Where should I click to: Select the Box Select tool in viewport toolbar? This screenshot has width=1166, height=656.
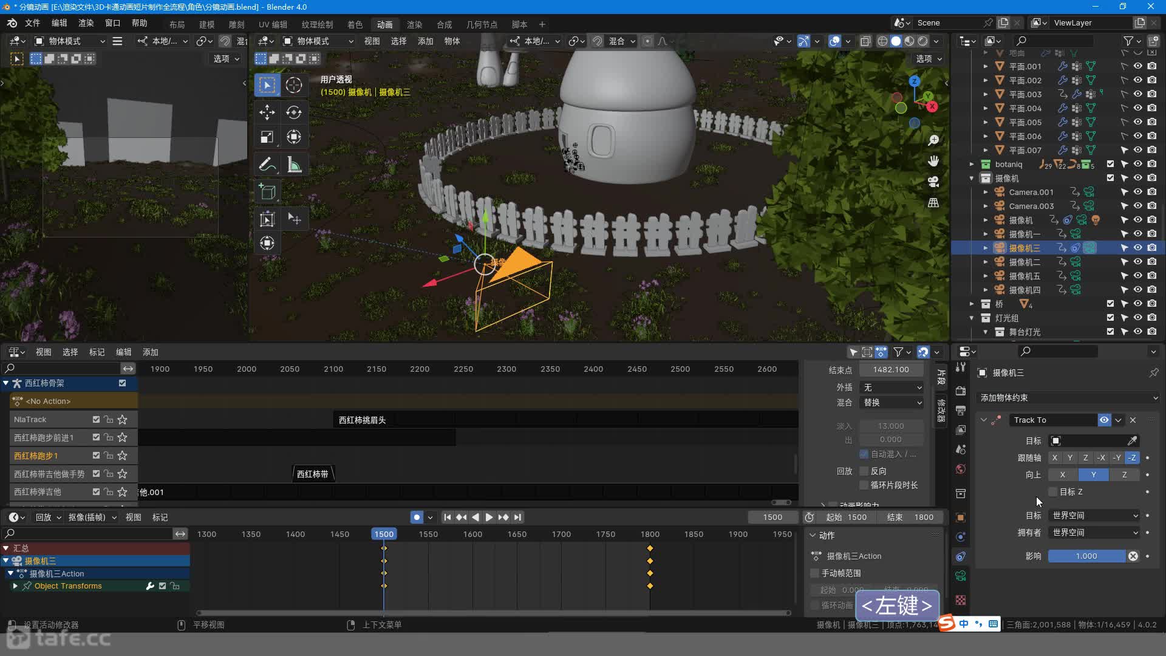tap(267, 85)
